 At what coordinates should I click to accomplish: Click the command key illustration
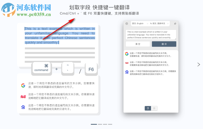click(41, 68)
